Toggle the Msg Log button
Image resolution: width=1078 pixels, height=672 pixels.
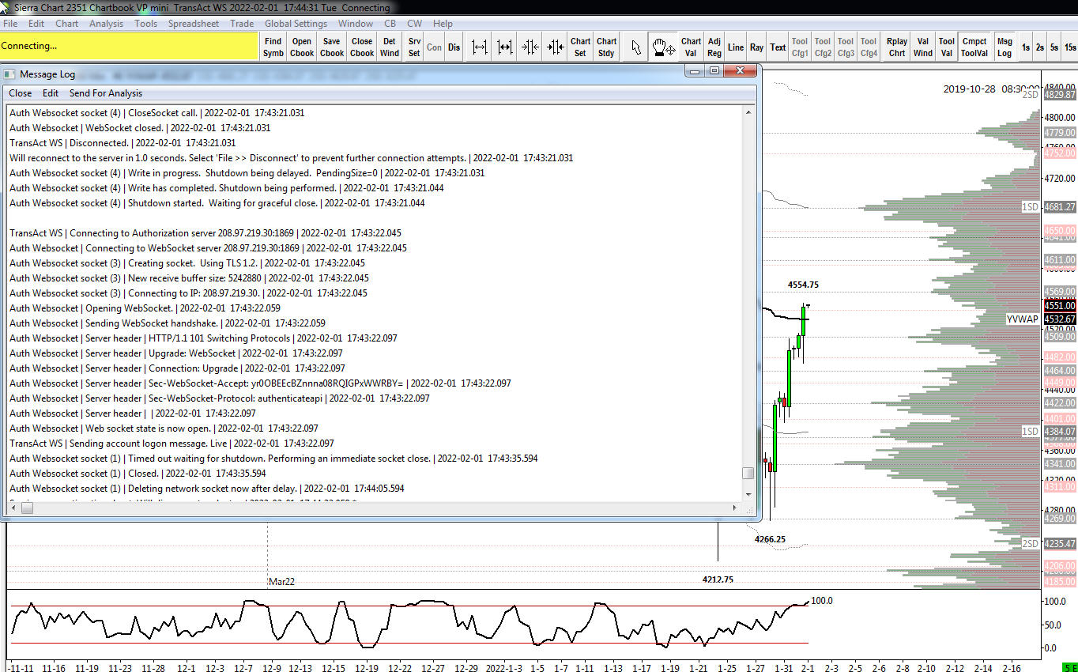1004,47
